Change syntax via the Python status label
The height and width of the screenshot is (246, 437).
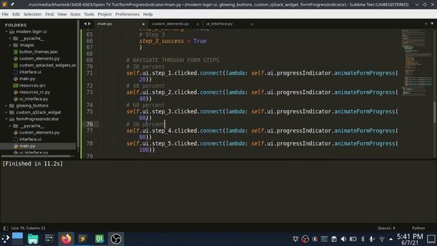point(419,228)
